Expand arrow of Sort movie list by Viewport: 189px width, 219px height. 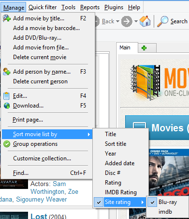click(89, 134)
